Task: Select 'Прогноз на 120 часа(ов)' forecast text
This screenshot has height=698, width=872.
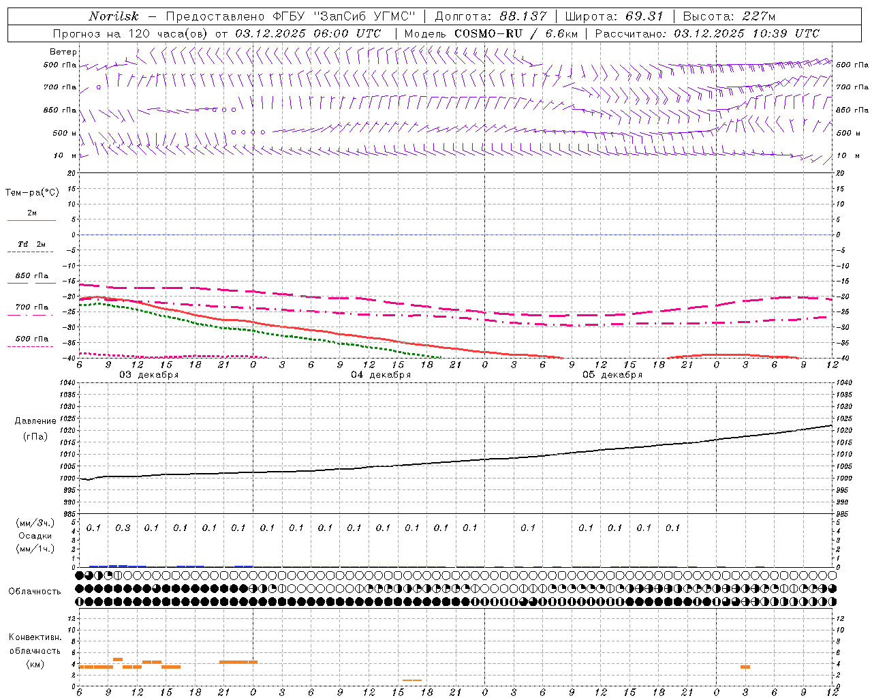Action: click(x=131, y=33)
